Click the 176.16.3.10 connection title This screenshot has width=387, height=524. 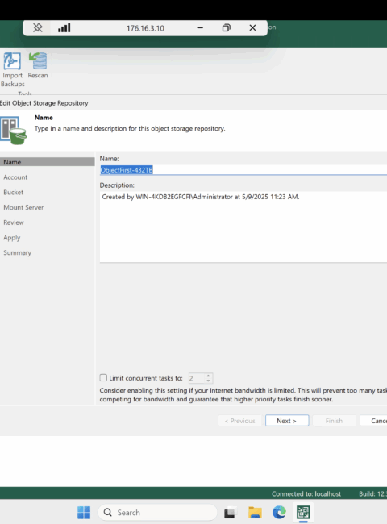coord(145,28)
